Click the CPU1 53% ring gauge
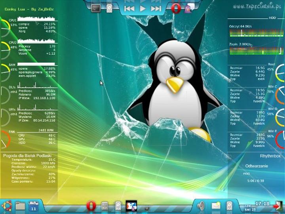The width and height of the screenshot is (285, 214). click(x=6, y=28)
